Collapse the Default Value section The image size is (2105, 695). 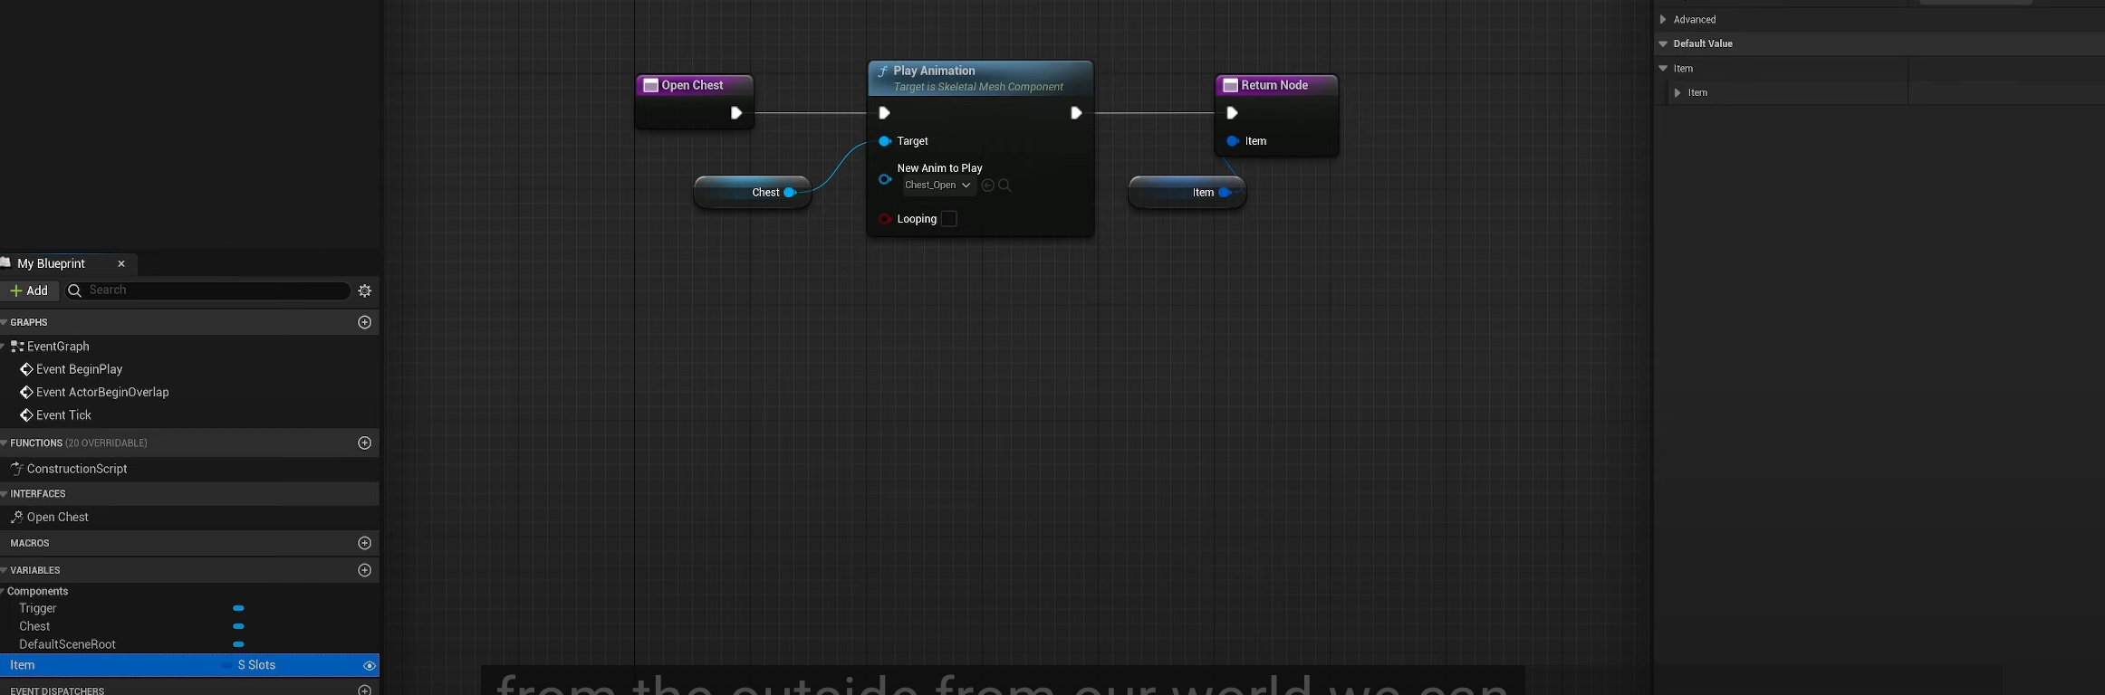[x=1663, y=43]
